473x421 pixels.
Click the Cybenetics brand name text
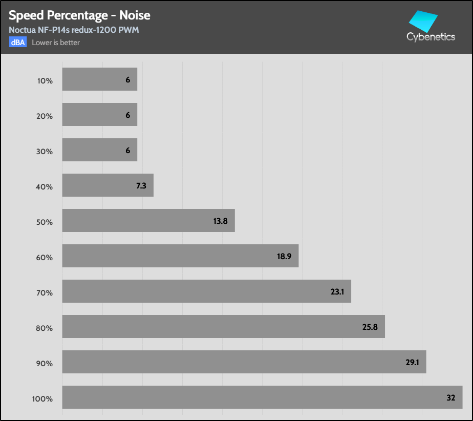tap(431, 37)
